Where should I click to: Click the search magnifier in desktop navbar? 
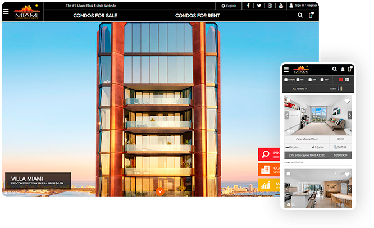(x=300, y=15)
